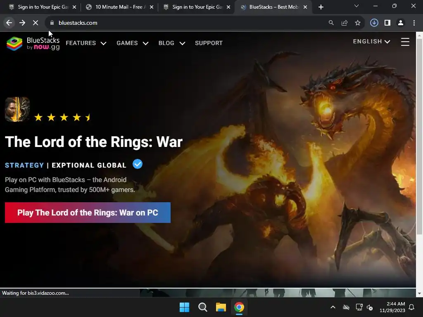Bookmark this page with the star icon

358,23
